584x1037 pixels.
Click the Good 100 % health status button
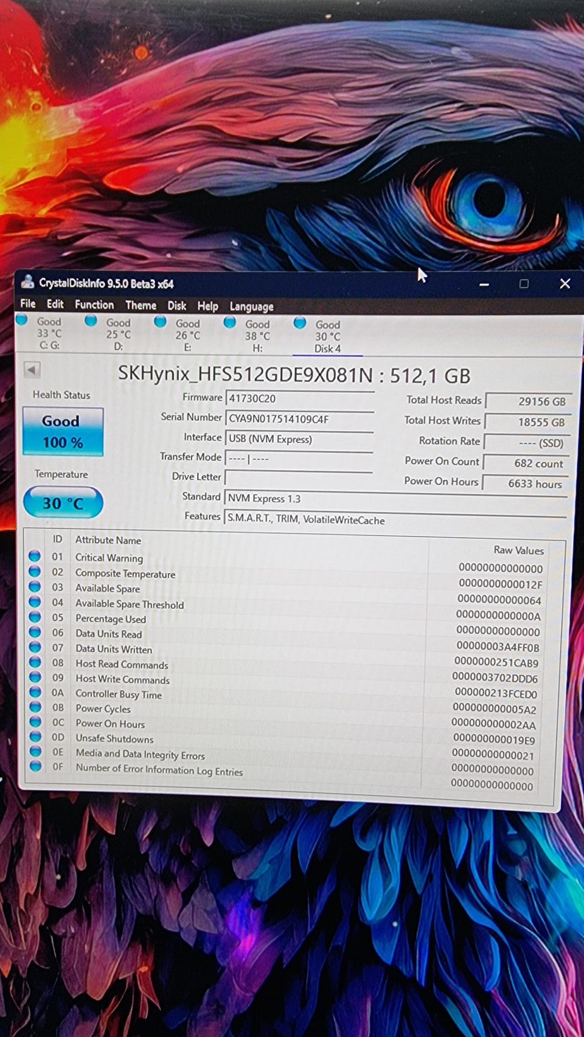[x=63, y=432]
